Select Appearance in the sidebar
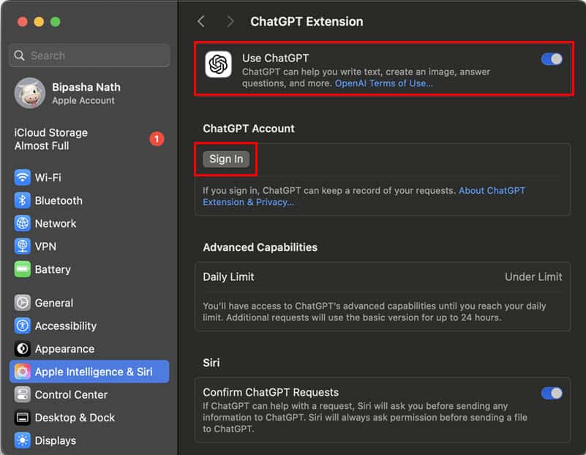This screenshot has width=586, height=455. (64, 349)
